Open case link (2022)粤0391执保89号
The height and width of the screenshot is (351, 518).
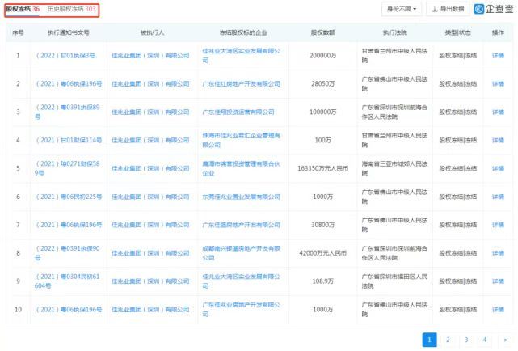click(x=67, y=112)
